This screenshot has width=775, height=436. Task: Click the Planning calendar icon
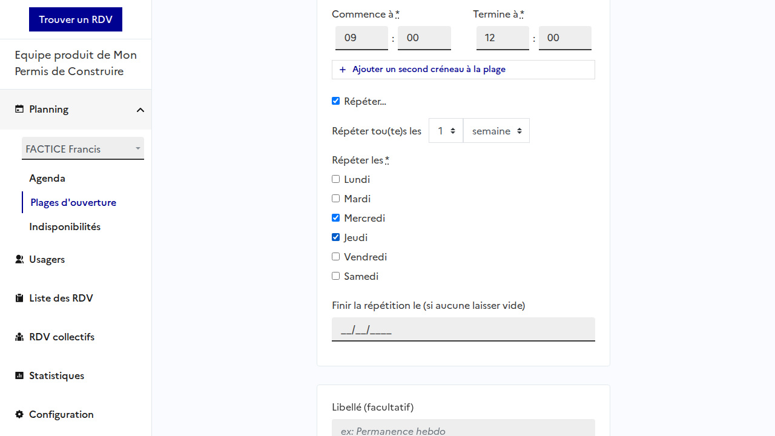click(x=19, y=109)
